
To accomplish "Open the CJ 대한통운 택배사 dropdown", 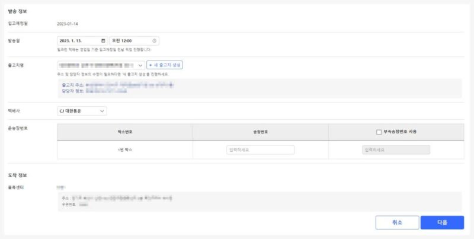I will pyautogui.click(x=82, y=111).
